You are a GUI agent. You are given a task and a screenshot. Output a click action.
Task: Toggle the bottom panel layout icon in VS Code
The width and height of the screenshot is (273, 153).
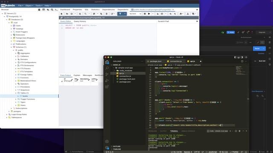click(x=238, y=57)
